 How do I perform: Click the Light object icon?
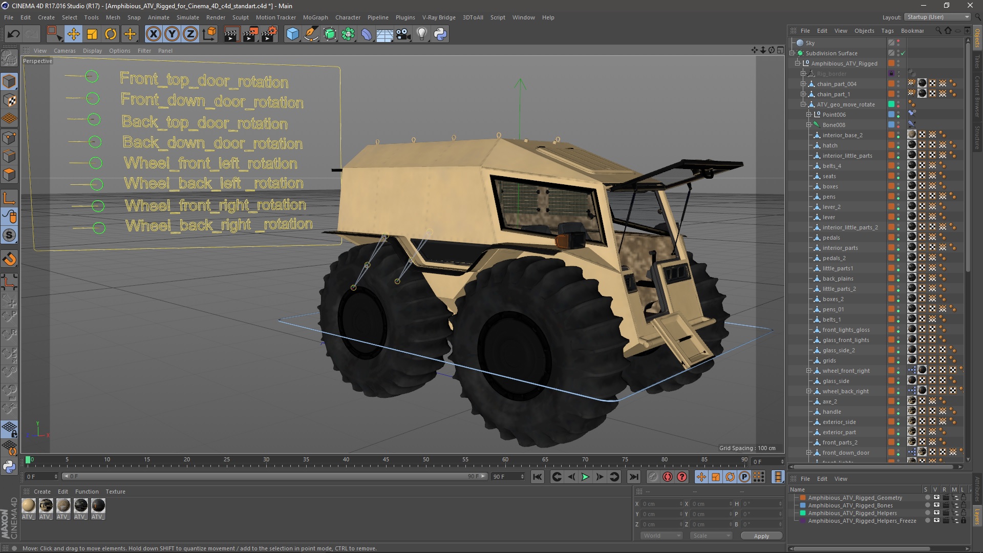pos(421,34)
